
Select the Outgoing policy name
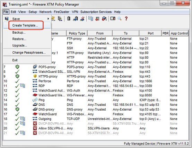[x=45, y=119]
